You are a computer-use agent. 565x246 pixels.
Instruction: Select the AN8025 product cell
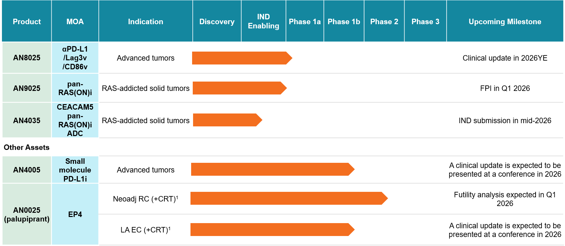coord(27,58)
